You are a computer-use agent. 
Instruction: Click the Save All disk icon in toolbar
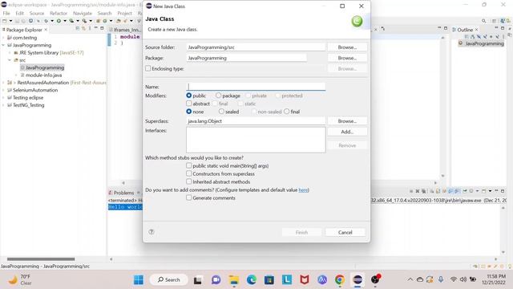pyautogui.click(x=23, y=21)
